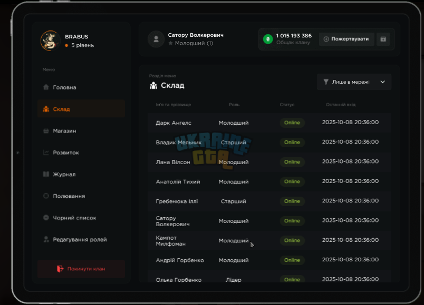Select the Кампот Милфоман member name
The width and height of the screenshot is (424, 305).
[171, 241]
